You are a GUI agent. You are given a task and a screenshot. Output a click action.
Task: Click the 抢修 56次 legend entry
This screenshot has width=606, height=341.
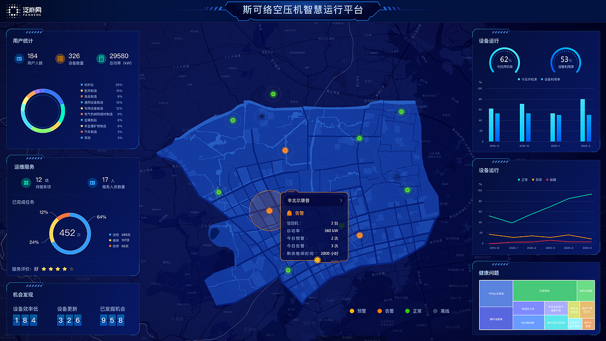click(118, 246)
